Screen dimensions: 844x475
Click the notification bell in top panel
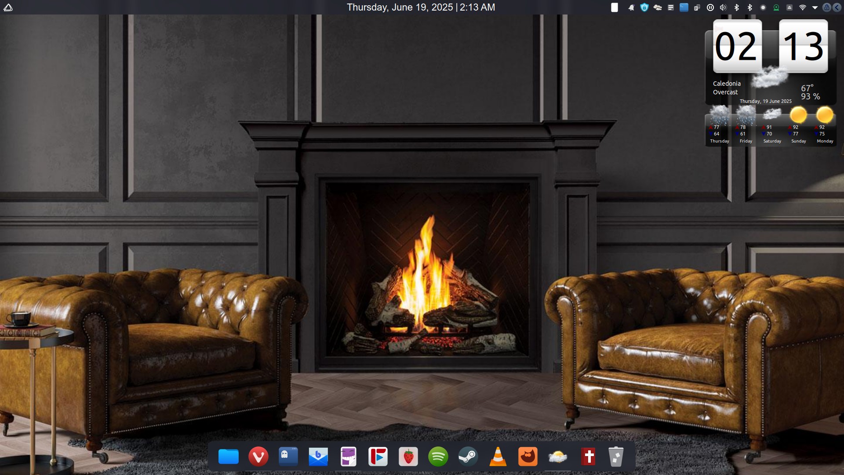tap(631, 7)
